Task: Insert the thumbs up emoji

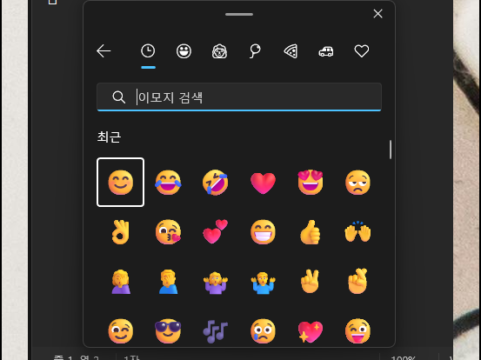Action: click(x=311, y=232)
